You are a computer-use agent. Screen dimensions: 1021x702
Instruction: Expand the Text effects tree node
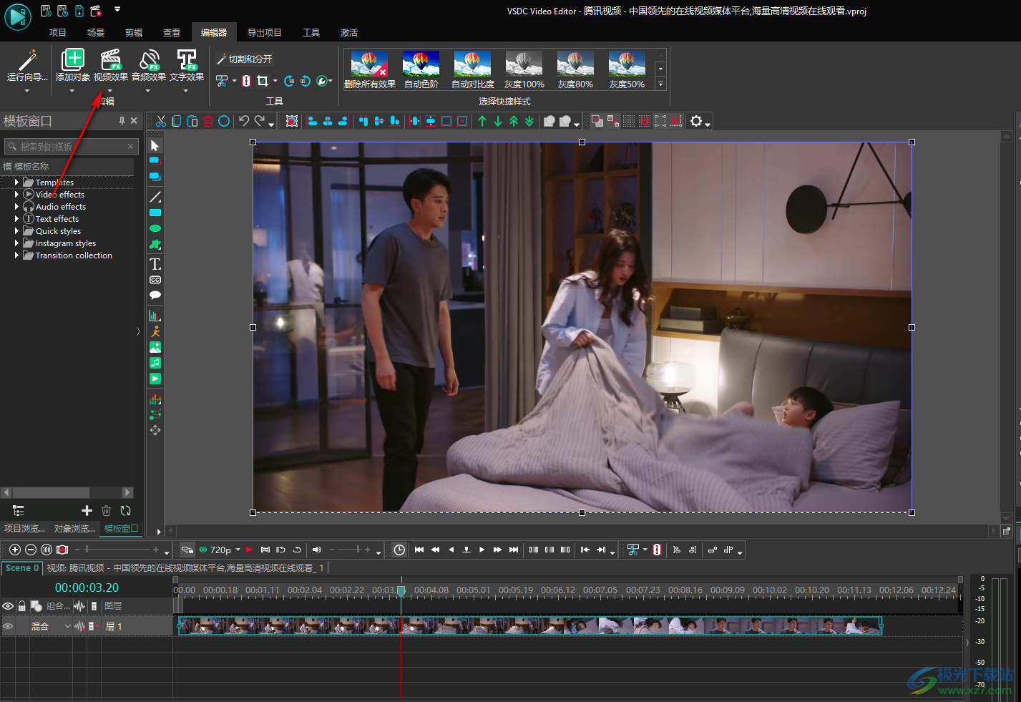pos(16,219)
